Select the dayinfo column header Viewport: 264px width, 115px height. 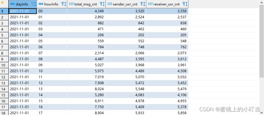pyautogui.click(x=23, y=4)
